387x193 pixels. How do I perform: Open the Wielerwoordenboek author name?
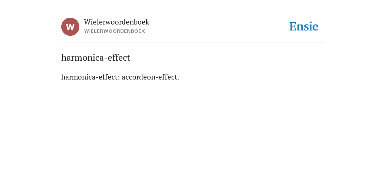pyautogui.click(x=116, y=22)
